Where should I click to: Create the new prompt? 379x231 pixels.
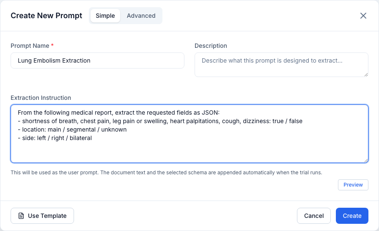(352, 216)
